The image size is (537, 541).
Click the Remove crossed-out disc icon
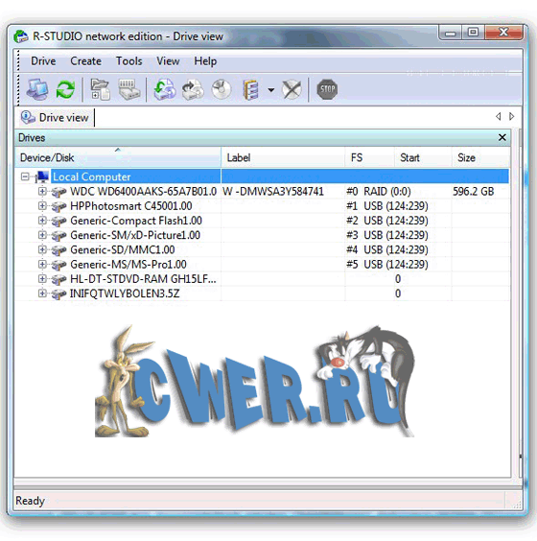[x=292, y=89]
